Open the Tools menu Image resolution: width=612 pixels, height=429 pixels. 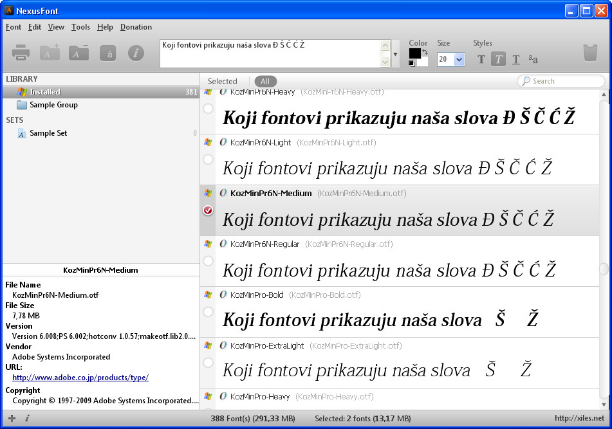[x=80, y=27]
